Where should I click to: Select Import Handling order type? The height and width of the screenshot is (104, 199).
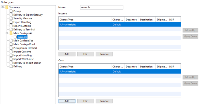pos(23,55)
